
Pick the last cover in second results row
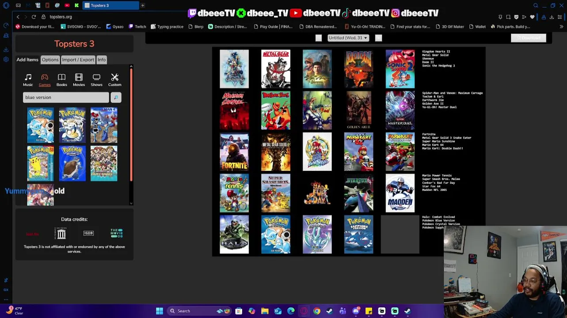[x=104, y=163]
